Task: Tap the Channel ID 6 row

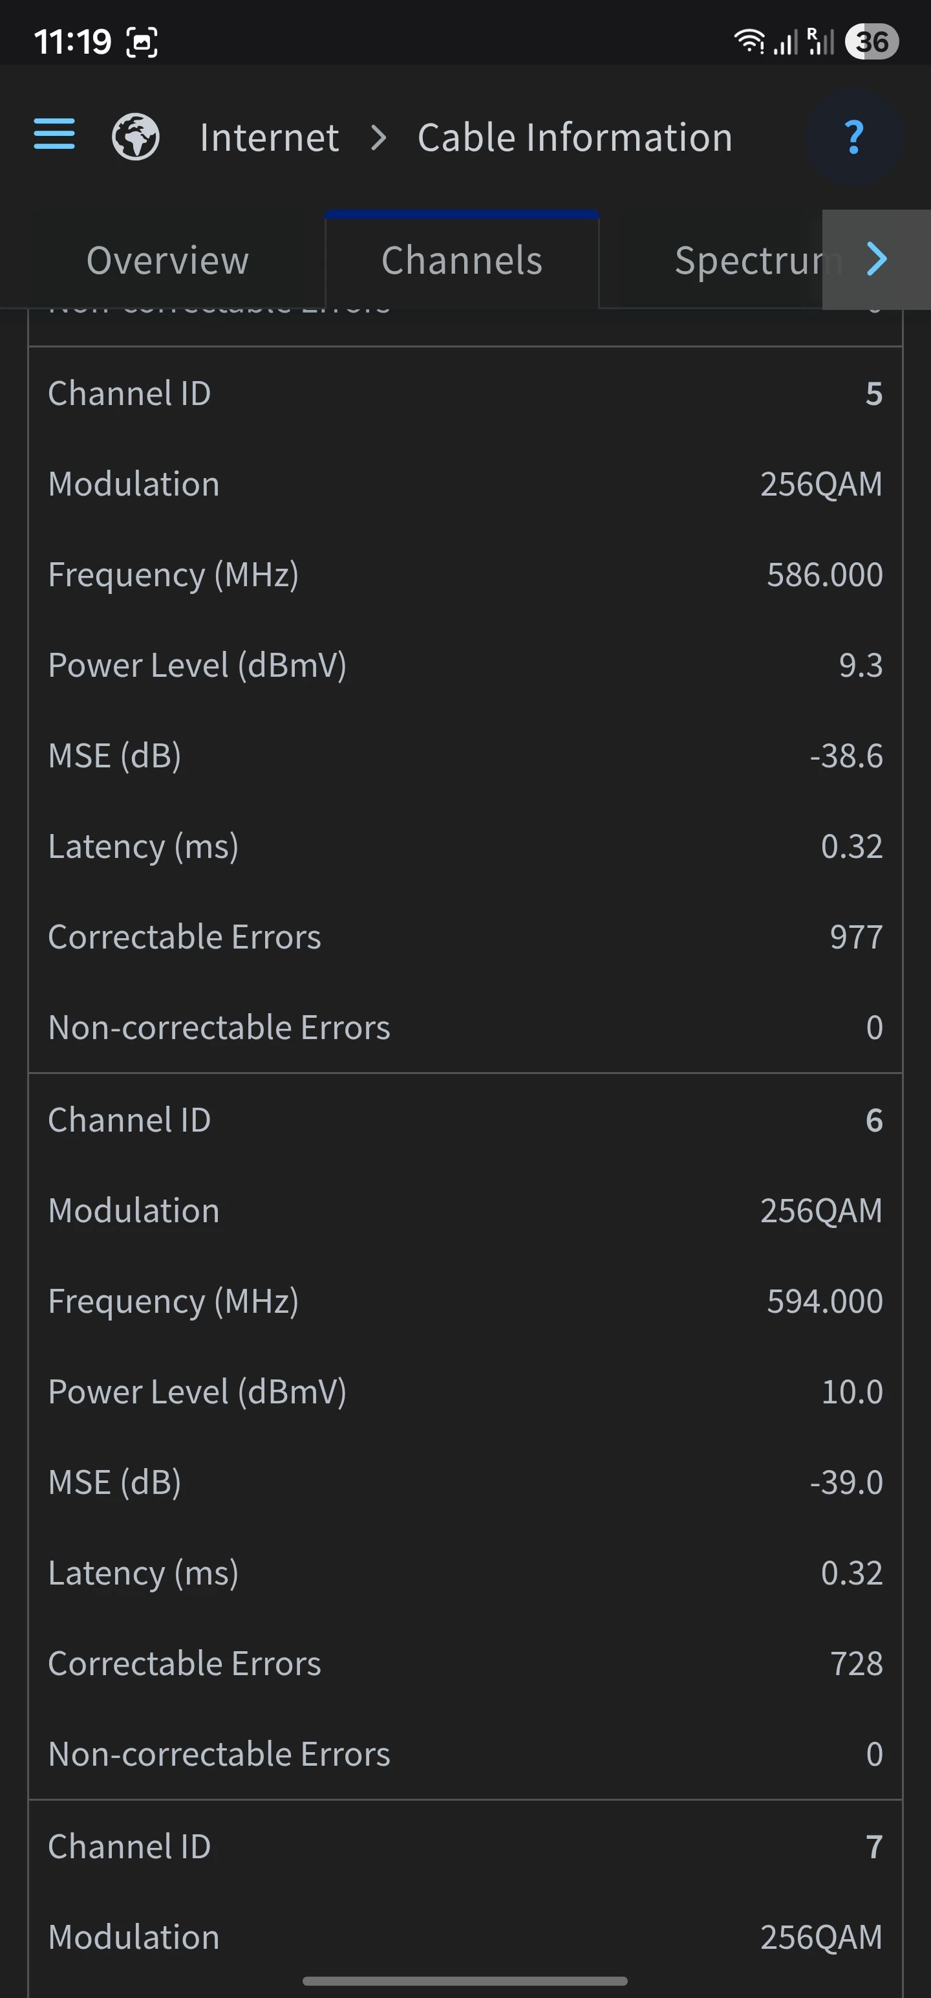Action: pos(465,1120)
